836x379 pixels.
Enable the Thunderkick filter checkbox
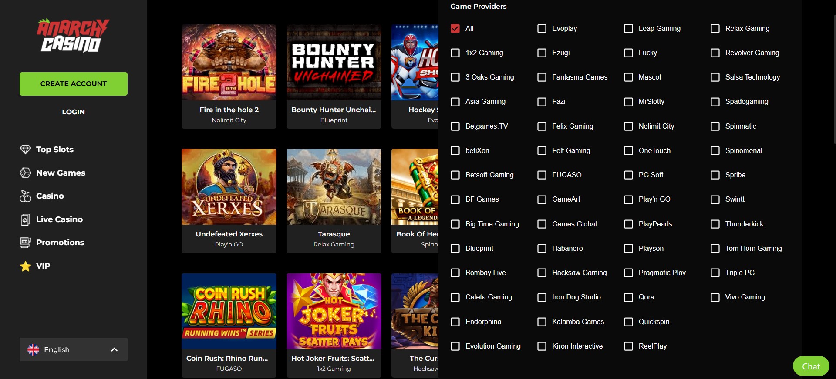715,224
